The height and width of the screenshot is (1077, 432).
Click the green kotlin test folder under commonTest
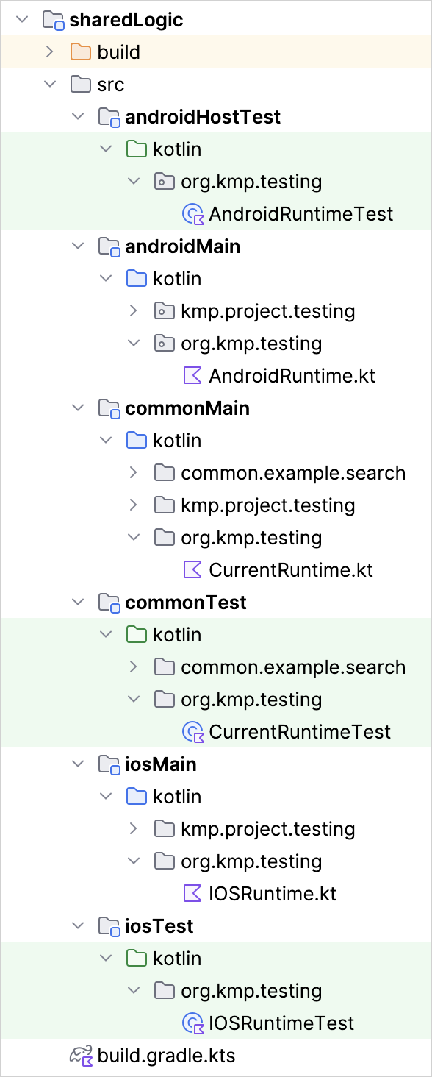(136, 635)
